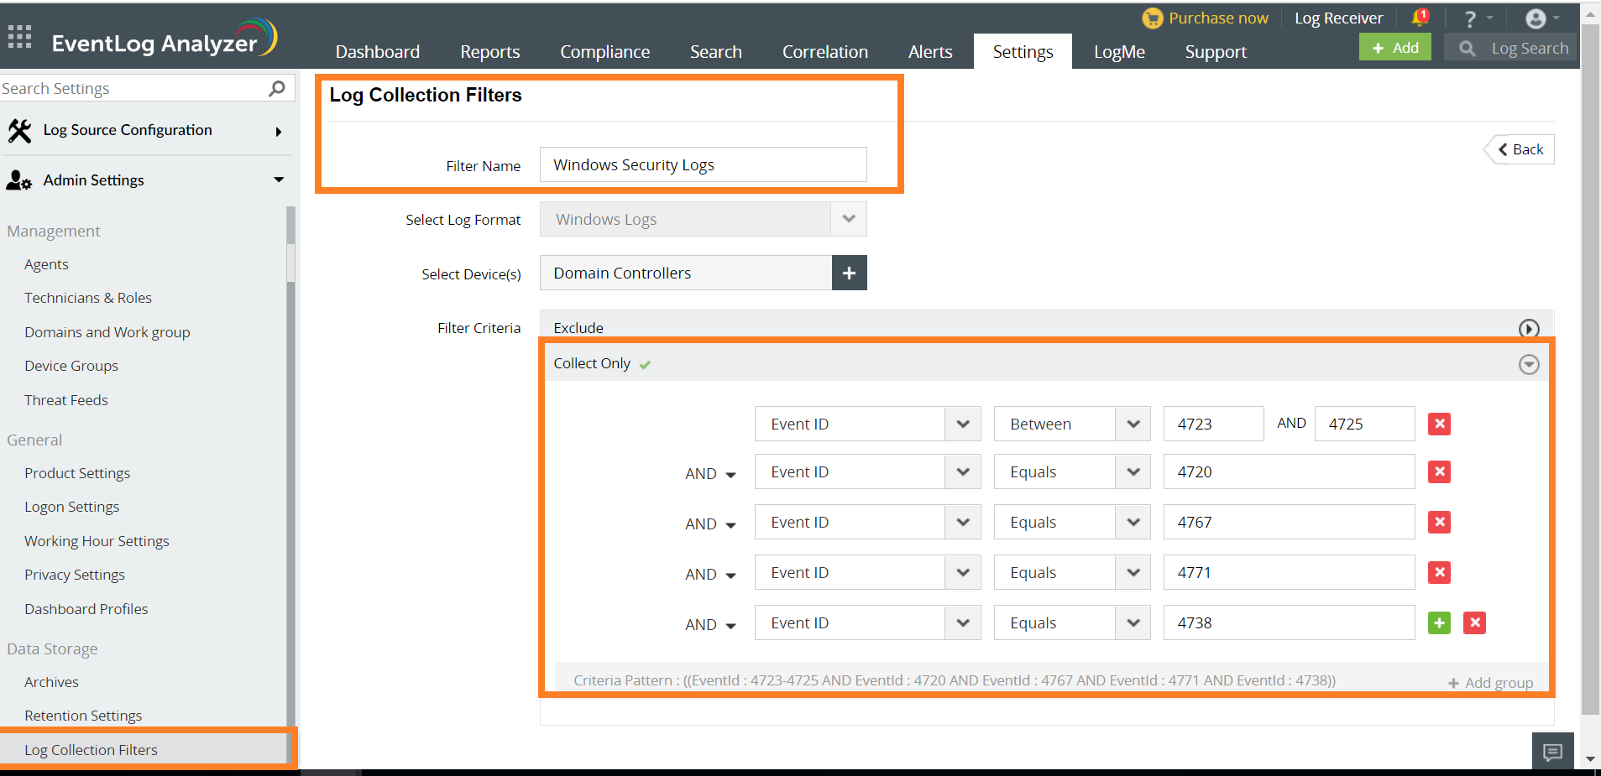The image size is (1601, 776).
Task: Click Add group link
Action: click(x=1490, y=683)
